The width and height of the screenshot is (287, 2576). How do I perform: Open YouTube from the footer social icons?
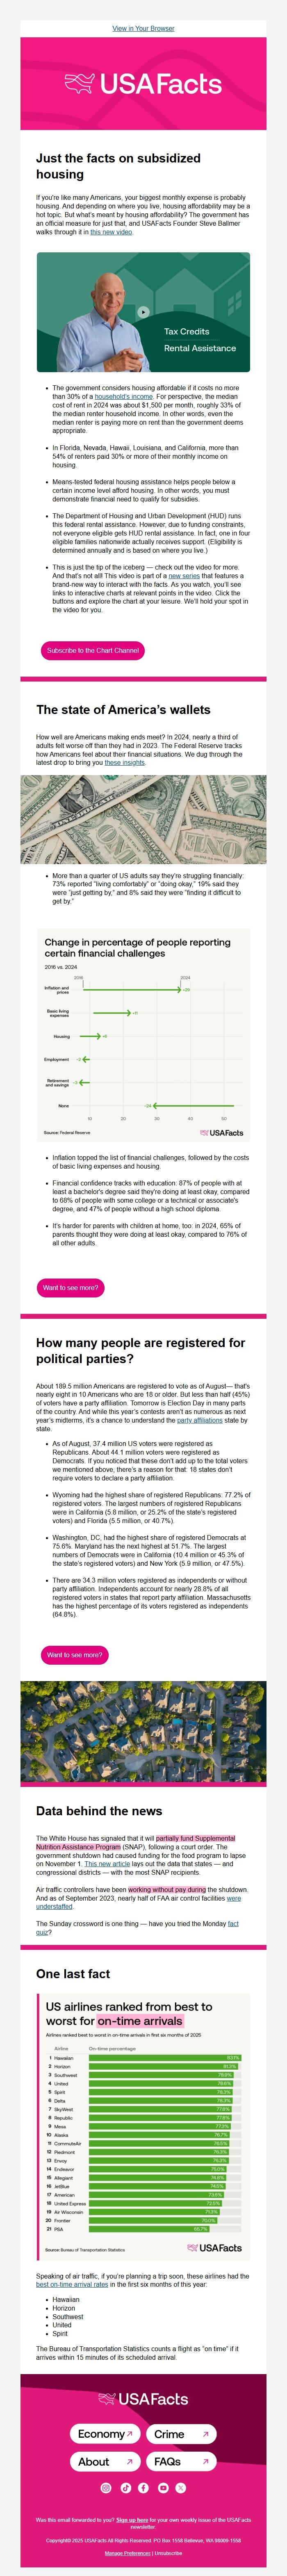click(x=163, y=2489)
